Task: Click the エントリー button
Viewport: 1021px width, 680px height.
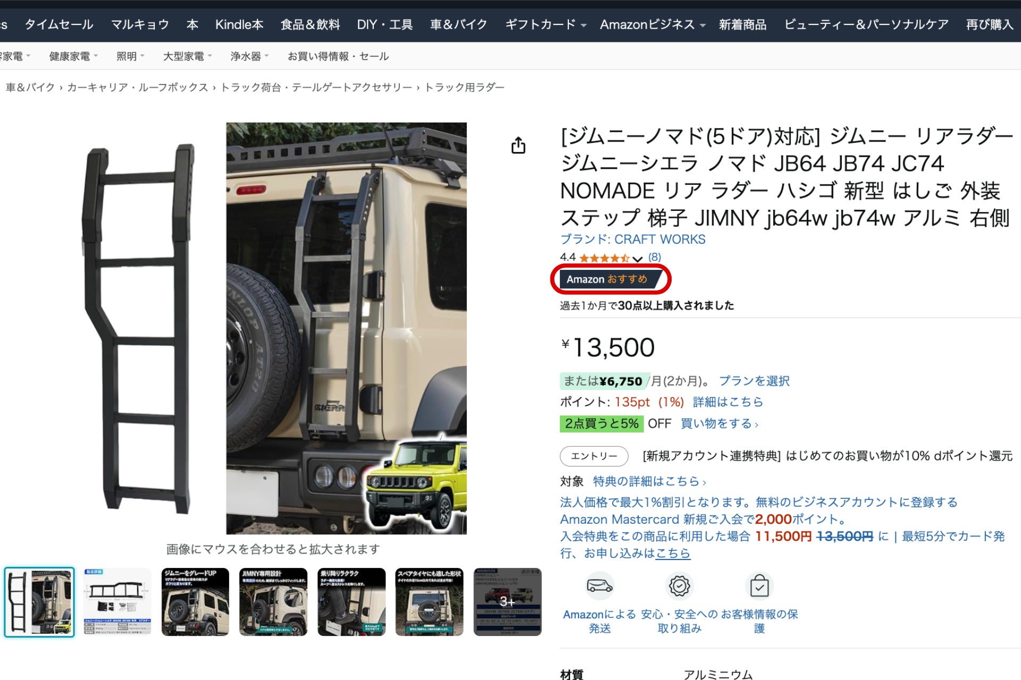Action: coord(594,456)
